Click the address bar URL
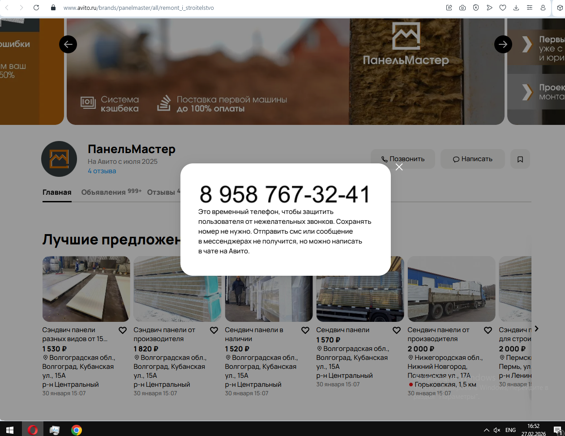Viewport: 565px width, 436px height. 139,8
